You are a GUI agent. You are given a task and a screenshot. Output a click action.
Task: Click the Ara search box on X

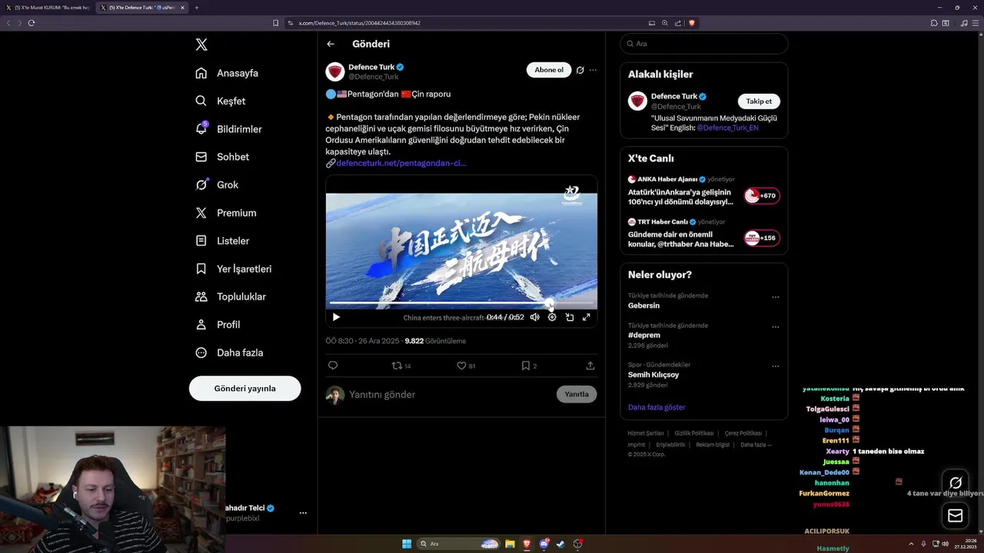pos(704,44)
